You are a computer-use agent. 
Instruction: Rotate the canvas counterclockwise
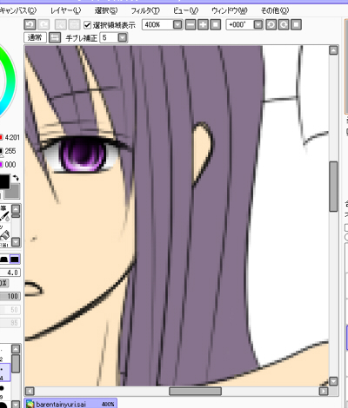coord(271,24)
